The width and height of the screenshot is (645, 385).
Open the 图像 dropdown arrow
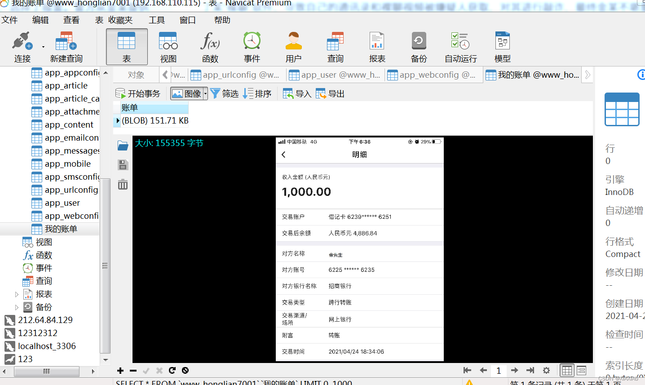pyautogui.click(x=206, y=93)
